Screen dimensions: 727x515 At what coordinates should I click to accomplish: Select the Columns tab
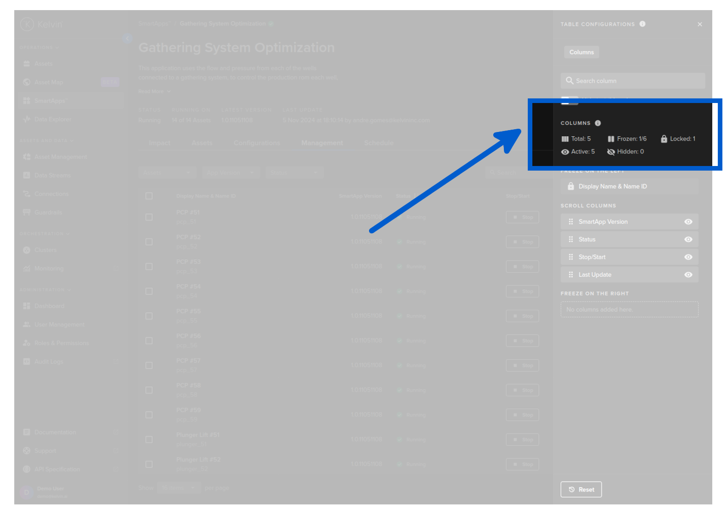[x=581, y=52]
